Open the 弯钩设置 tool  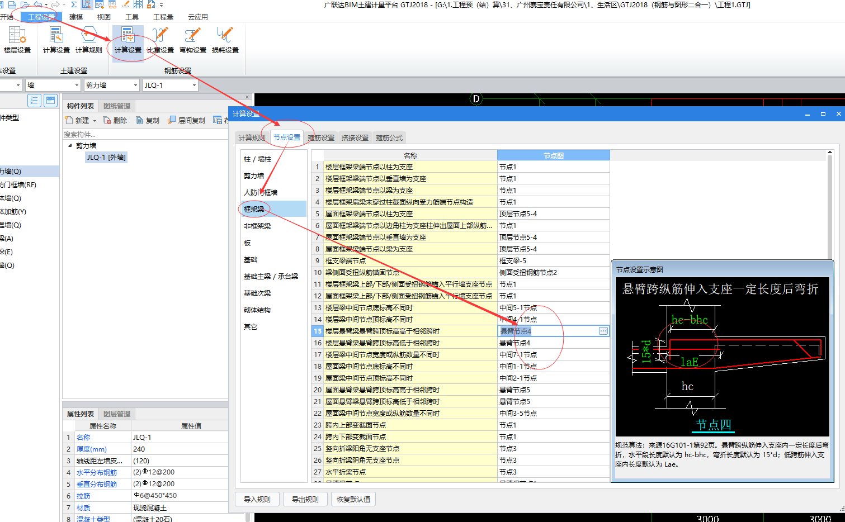click(x=193, y=40)
